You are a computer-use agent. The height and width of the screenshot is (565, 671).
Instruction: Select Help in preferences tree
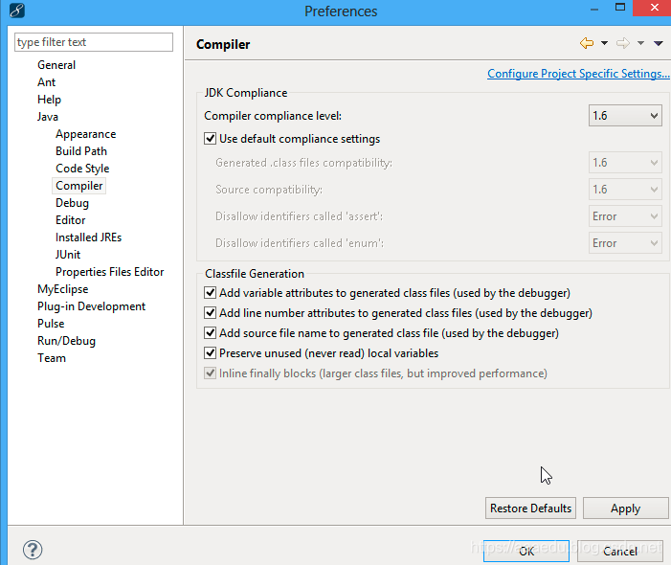pos(49,100)
